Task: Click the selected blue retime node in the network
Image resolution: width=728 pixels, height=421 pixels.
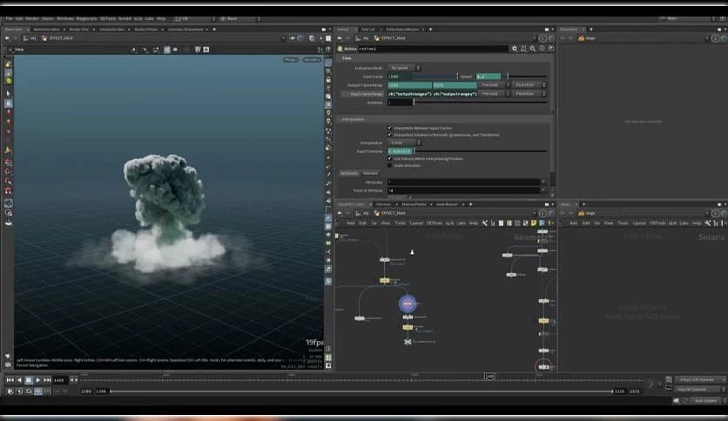Action: [408, 304]
